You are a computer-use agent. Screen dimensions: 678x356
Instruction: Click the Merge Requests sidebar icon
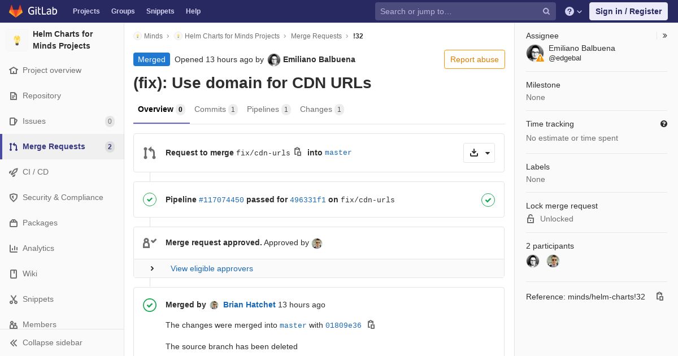tap(14, 147)
